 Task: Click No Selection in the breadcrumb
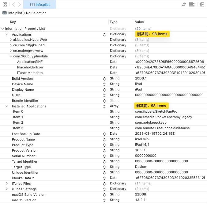point(36,13)
